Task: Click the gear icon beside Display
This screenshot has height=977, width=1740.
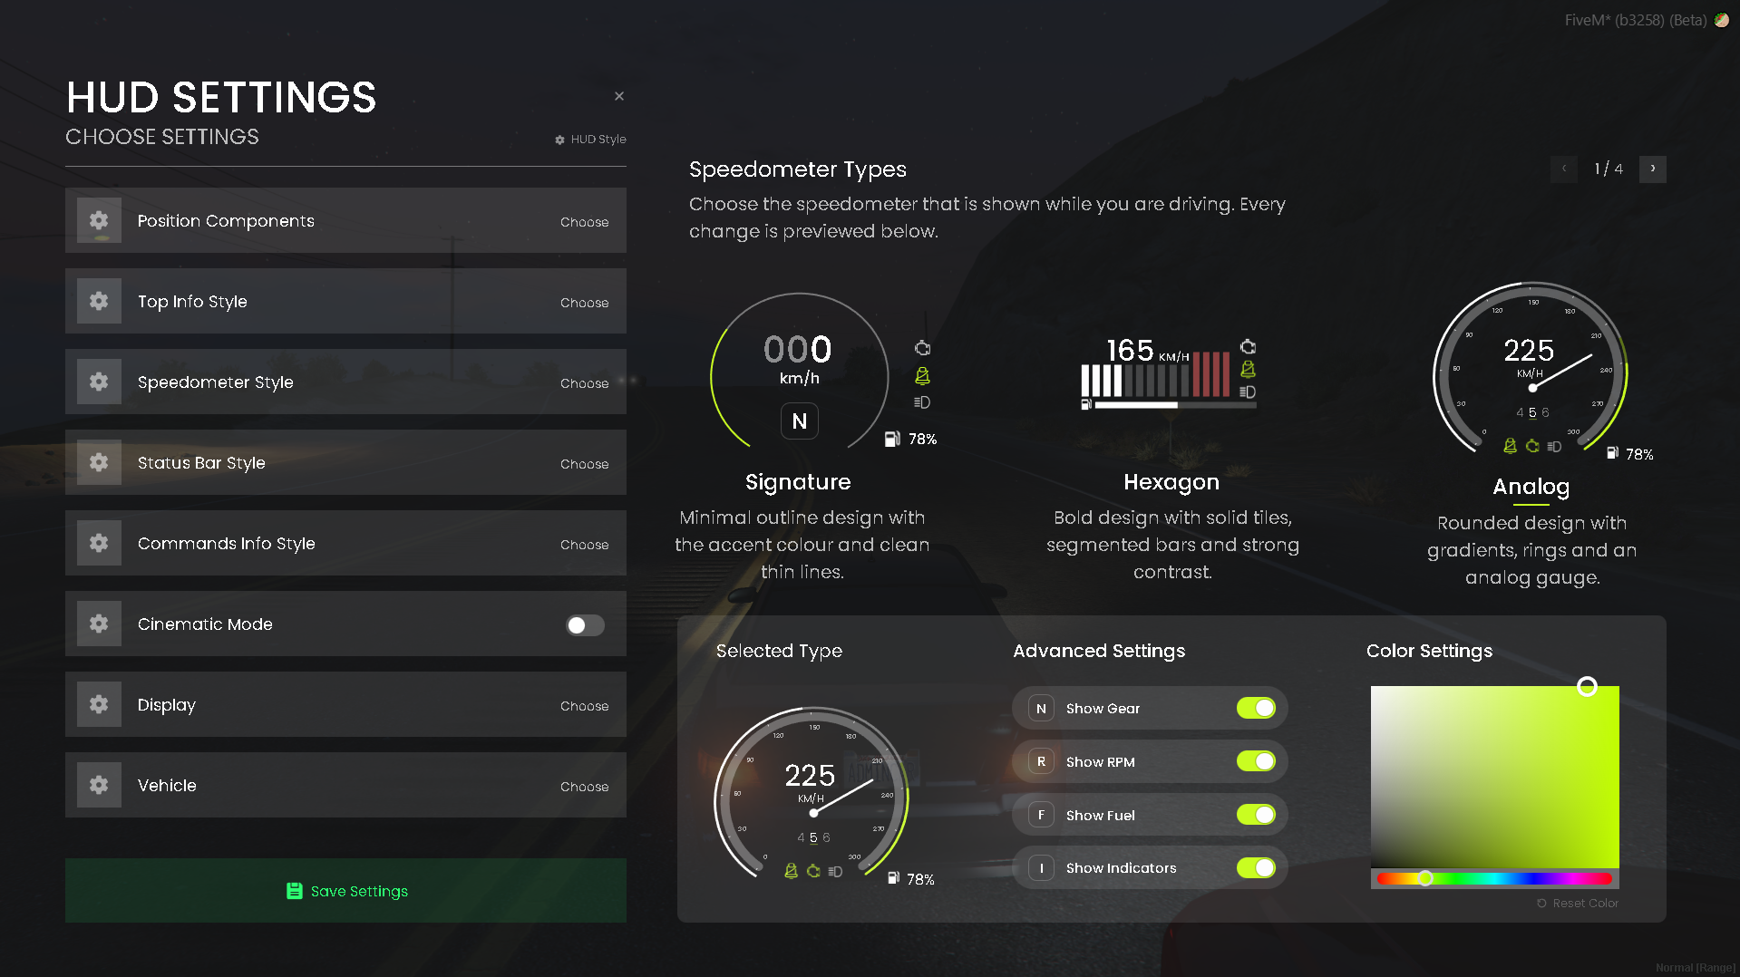Action: click(99, 704)
